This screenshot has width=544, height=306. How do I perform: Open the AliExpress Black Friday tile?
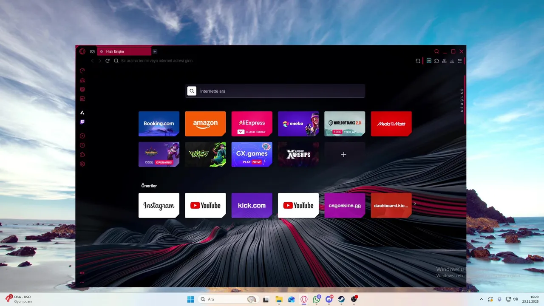[252, 124]
